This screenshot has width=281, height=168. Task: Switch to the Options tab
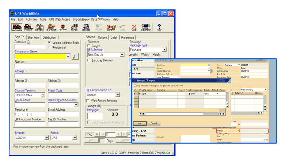[x=103, y=37]
